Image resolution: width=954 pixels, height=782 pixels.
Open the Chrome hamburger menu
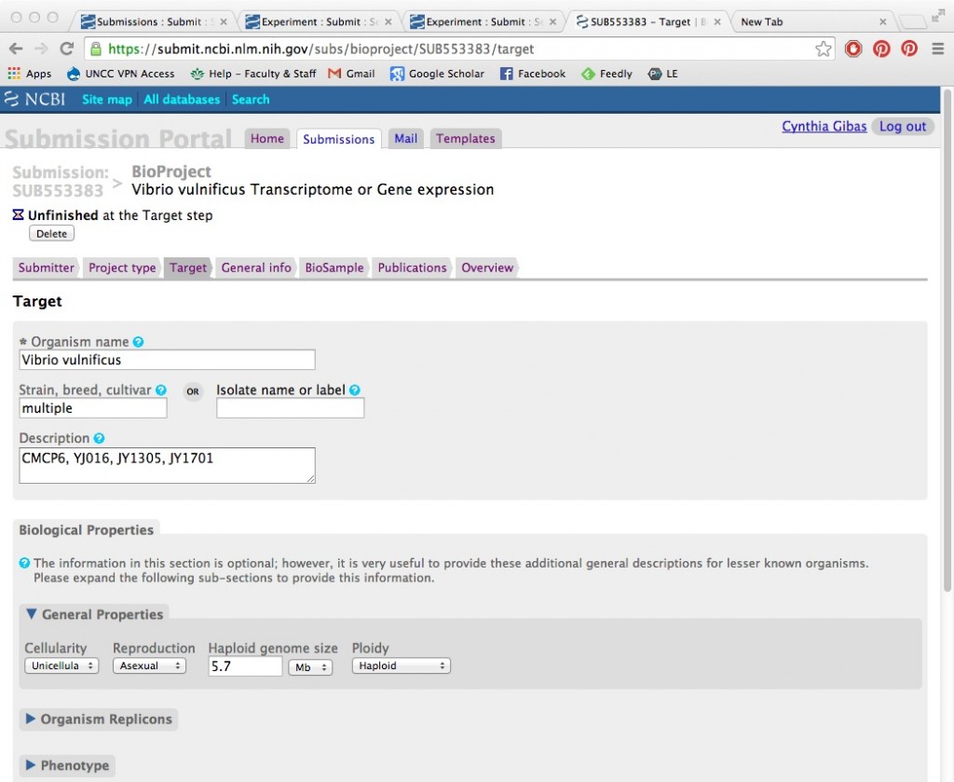[x=937, y=49]
